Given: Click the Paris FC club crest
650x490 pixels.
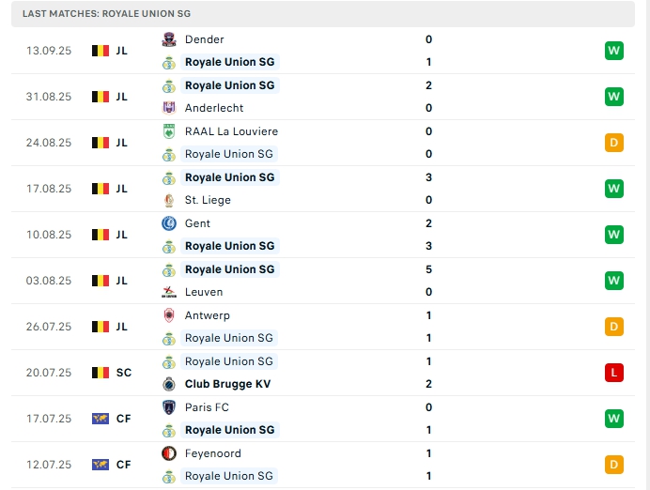Looking at the screenshot, I should click(169, 407).
